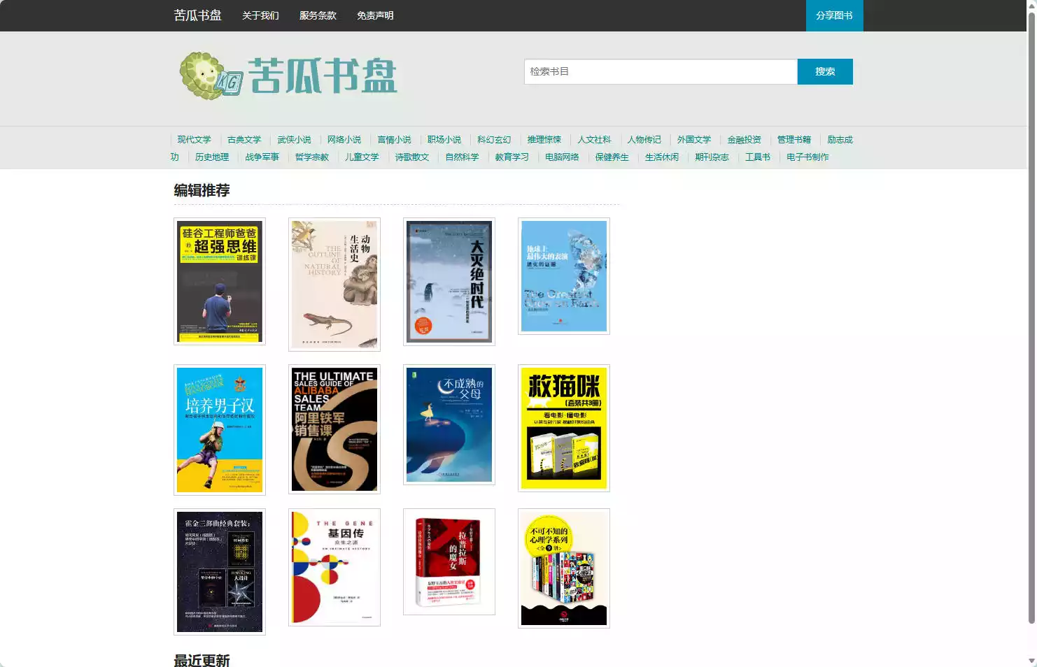The image size is (1037, 667).
Task: Select the 不可不知的心理学系列 book cover
Action: coord(564,568)
